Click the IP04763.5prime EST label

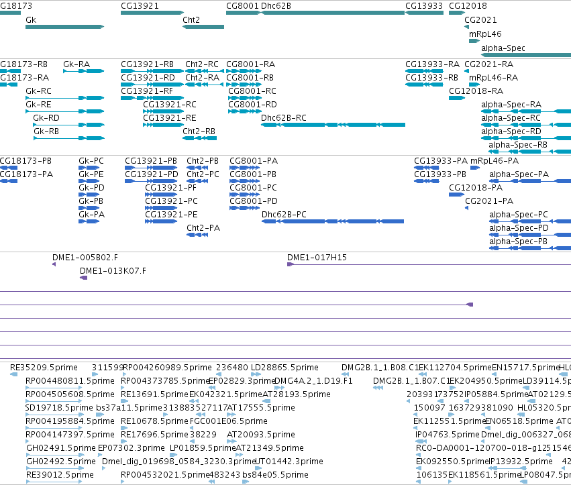(x=447, y=435)
